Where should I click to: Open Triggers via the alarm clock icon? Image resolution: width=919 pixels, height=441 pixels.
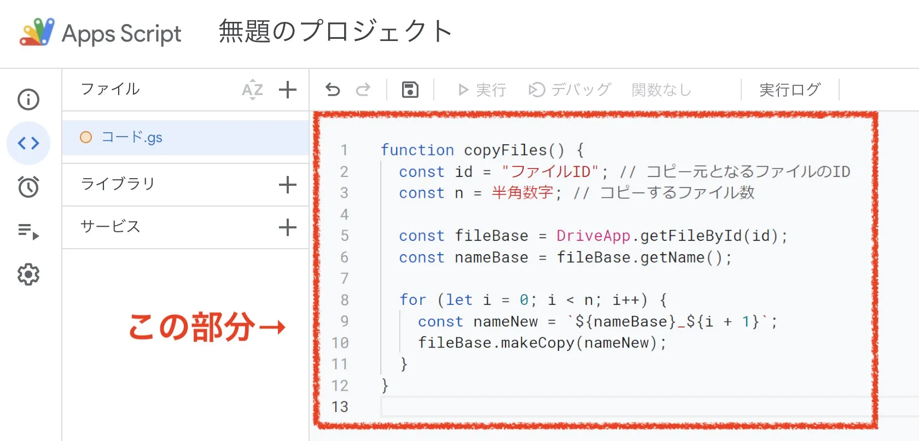coord(28,187)
